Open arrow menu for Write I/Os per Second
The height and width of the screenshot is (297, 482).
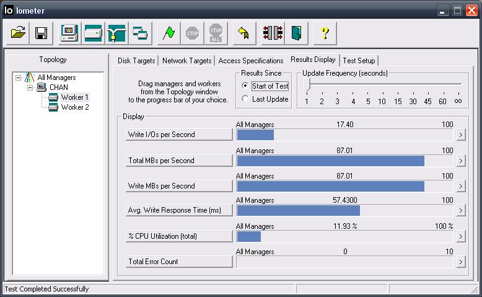(461, 135)
